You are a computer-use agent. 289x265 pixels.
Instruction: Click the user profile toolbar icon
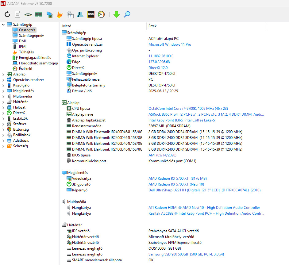pos(80,14)
